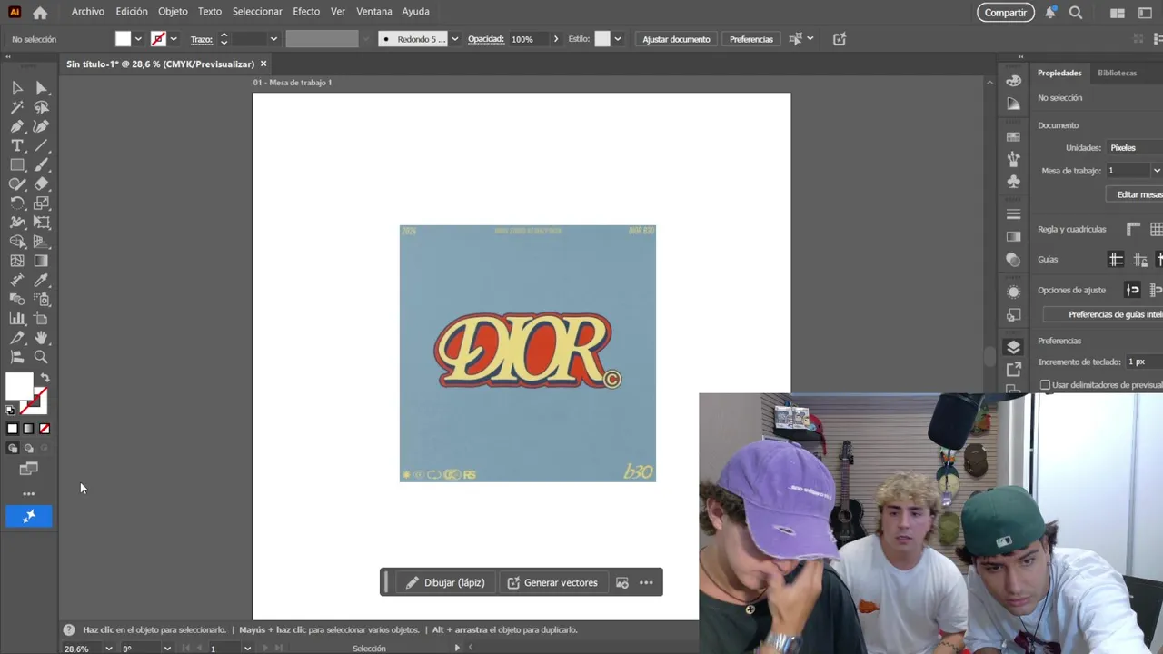Image resolution: width=1163 pixels, height=654 pixels.
Task: Choose the Shape Builder tool
Action: [x=17, y=242]
